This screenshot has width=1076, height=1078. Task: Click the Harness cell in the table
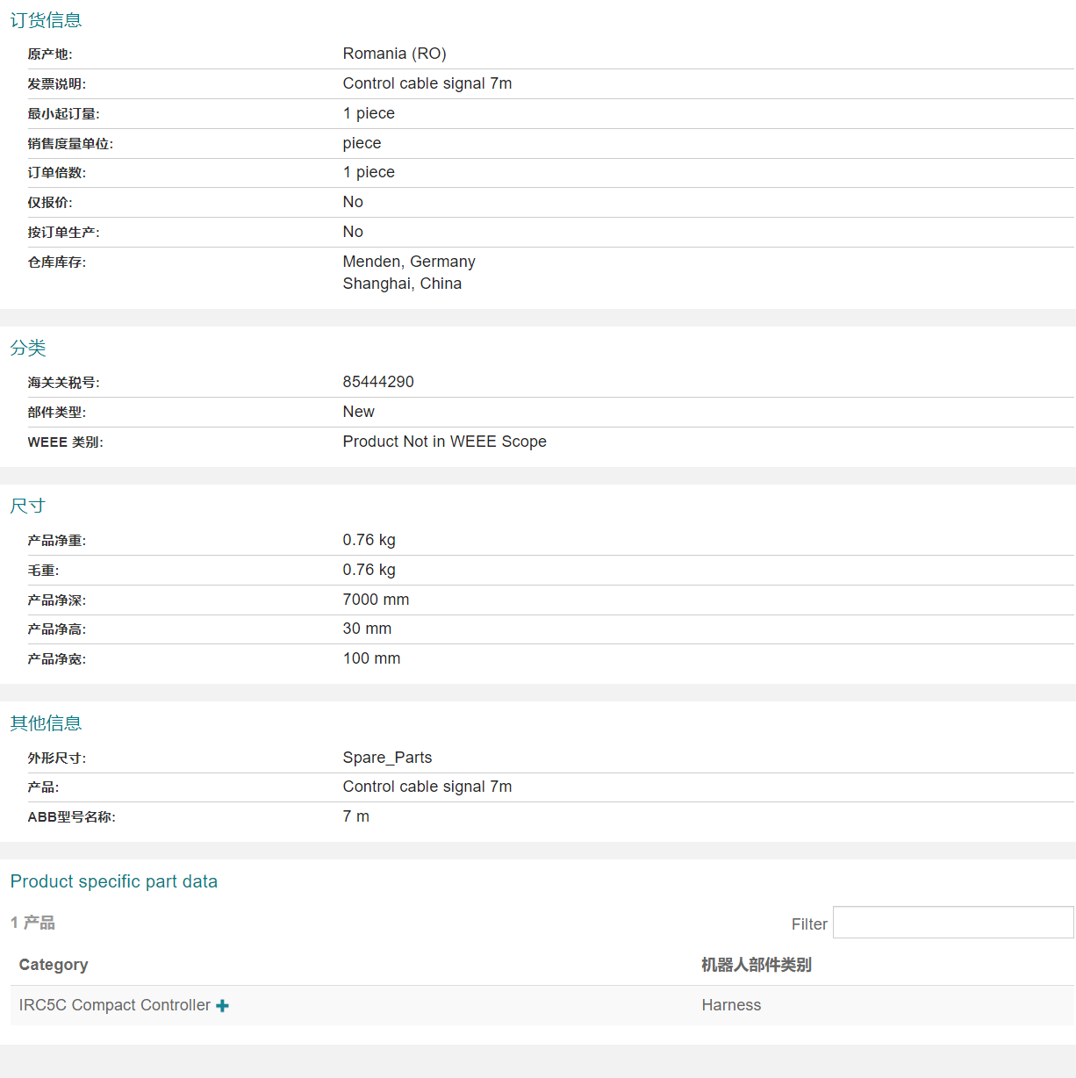(731, 1005)
